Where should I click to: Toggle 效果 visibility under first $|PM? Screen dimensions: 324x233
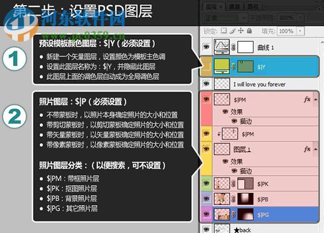coord(225,112)
